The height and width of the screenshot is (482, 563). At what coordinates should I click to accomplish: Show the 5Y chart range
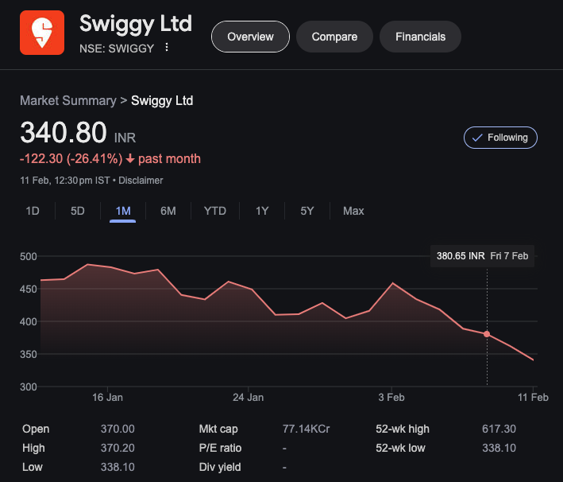click(307, 211)
